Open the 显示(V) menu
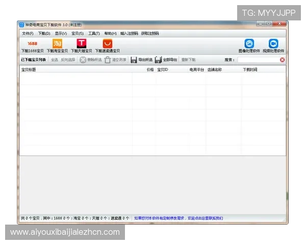This screenshot has height=245, width=306. tap(61, 33)
